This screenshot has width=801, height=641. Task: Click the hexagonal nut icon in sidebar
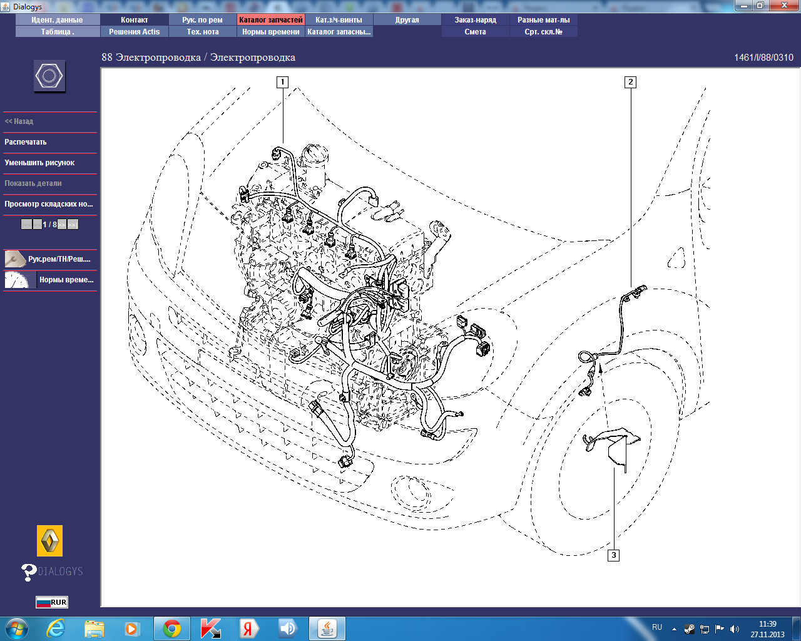click(x=49, y=76)
